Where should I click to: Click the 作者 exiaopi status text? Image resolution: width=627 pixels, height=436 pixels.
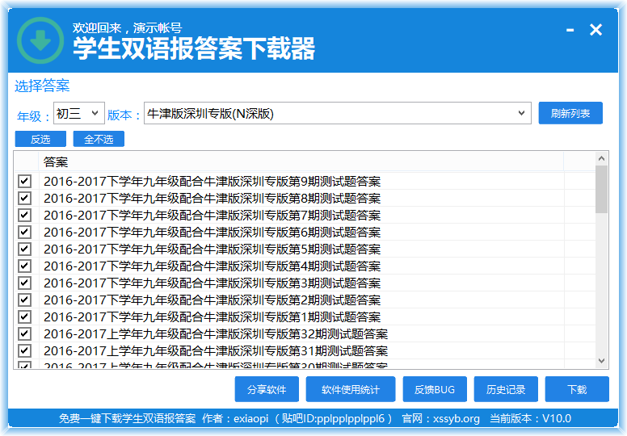point(235,418)
